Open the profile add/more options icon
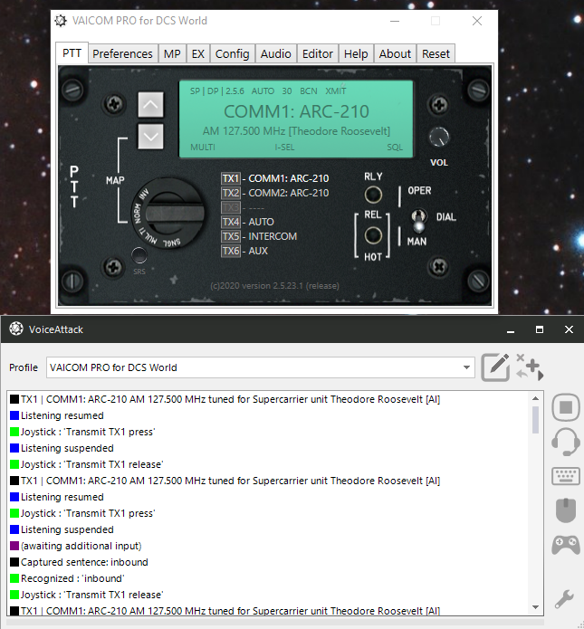The height and width of the screenshot is (629, 584). click(x=530, y=367)
